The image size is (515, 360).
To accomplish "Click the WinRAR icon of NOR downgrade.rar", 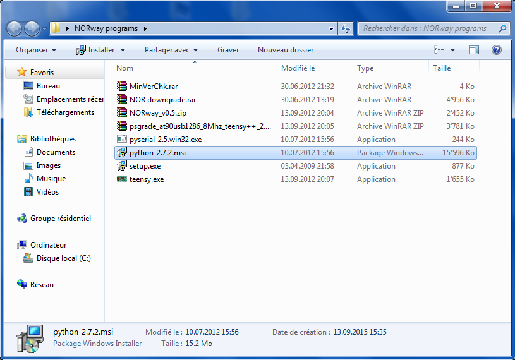I will [122, 99].
